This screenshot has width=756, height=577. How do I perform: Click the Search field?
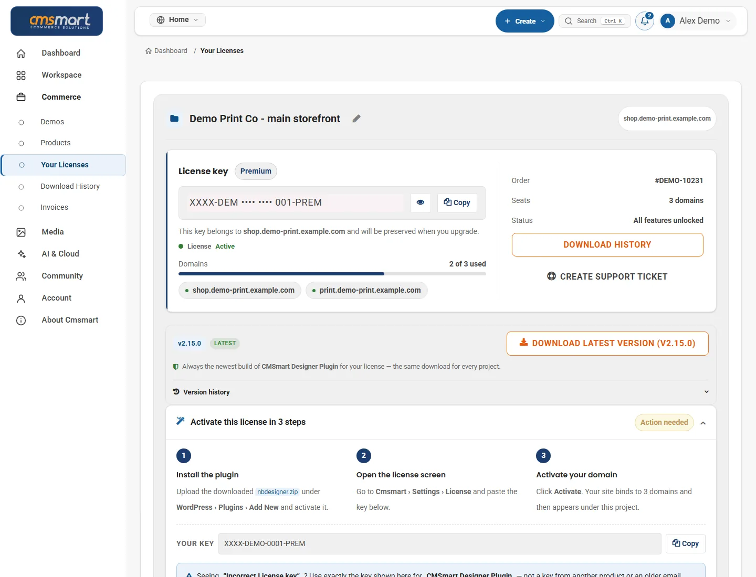coord(595,21)
